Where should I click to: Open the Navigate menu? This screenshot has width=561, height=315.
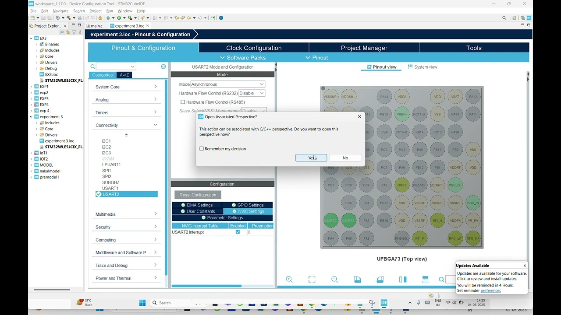[60, 11]
